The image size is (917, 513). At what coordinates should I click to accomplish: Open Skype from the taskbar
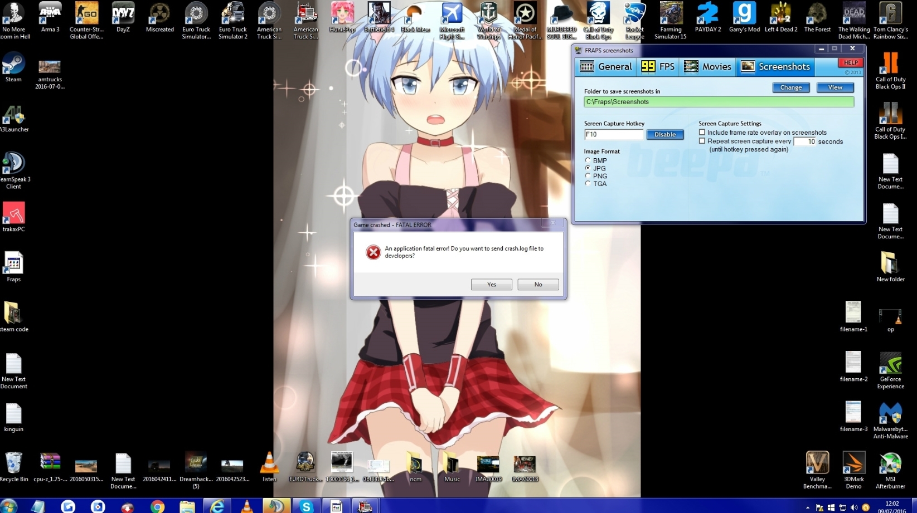coord(306,506)
